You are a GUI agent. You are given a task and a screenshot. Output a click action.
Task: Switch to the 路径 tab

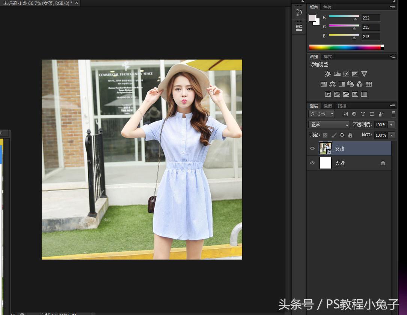[342, 106]
